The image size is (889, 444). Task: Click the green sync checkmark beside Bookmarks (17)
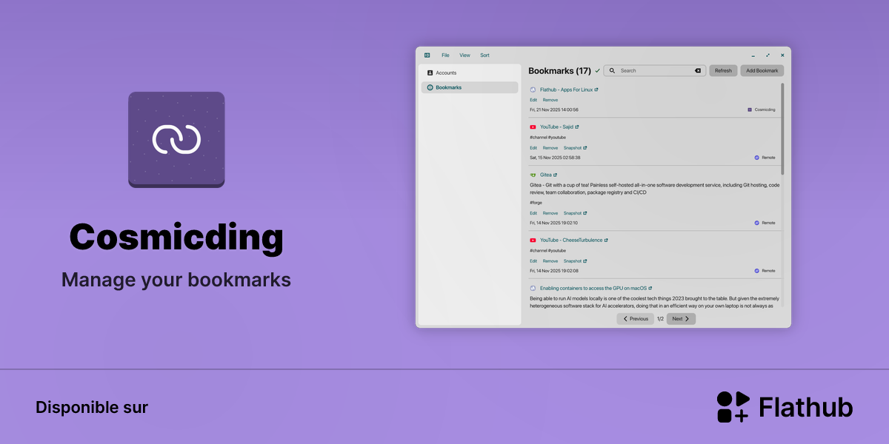(x=598, y=71)
